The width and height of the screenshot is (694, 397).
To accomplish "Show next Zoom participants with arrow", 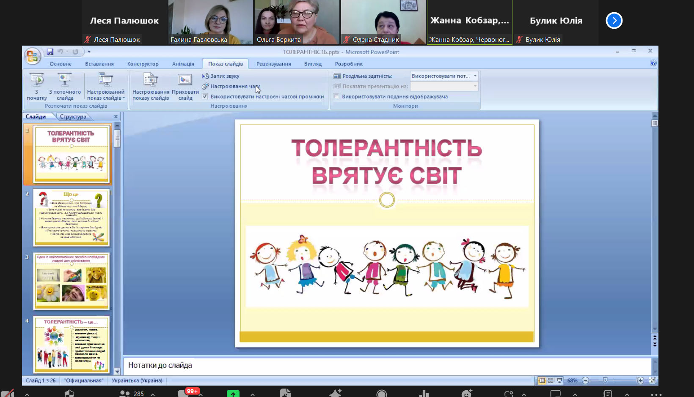I will (x=614, y=20).
